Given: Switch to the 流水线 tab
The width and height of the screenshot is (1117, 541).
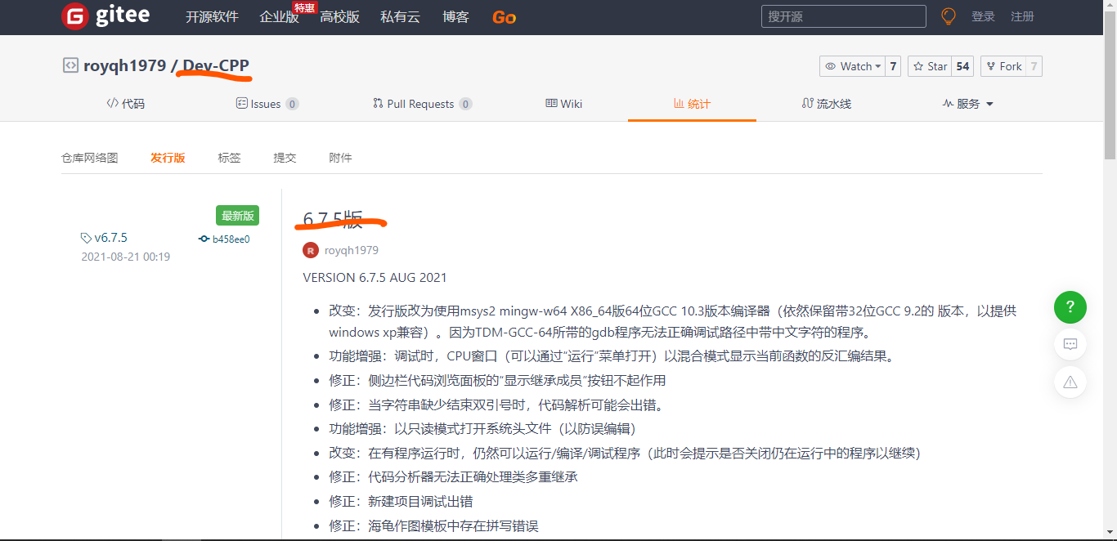Looking at the screenshot, I should (827, 104).
